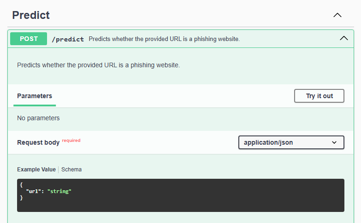Switch to the Schema tab
Image resolution: width=361 pixels, height=223 pixels.
coord(71,170)
